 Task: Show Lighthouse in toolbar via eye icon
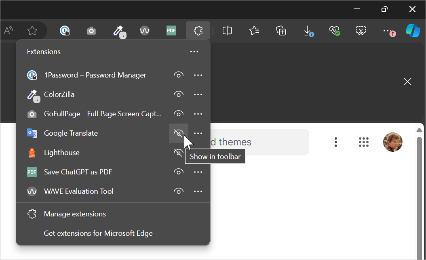(x=179, y=153)
